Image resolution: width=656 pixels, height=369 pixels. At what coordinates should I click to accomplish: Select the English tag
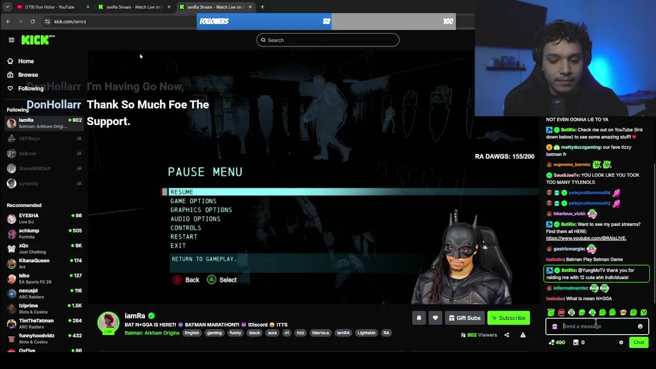coord(192,333)
